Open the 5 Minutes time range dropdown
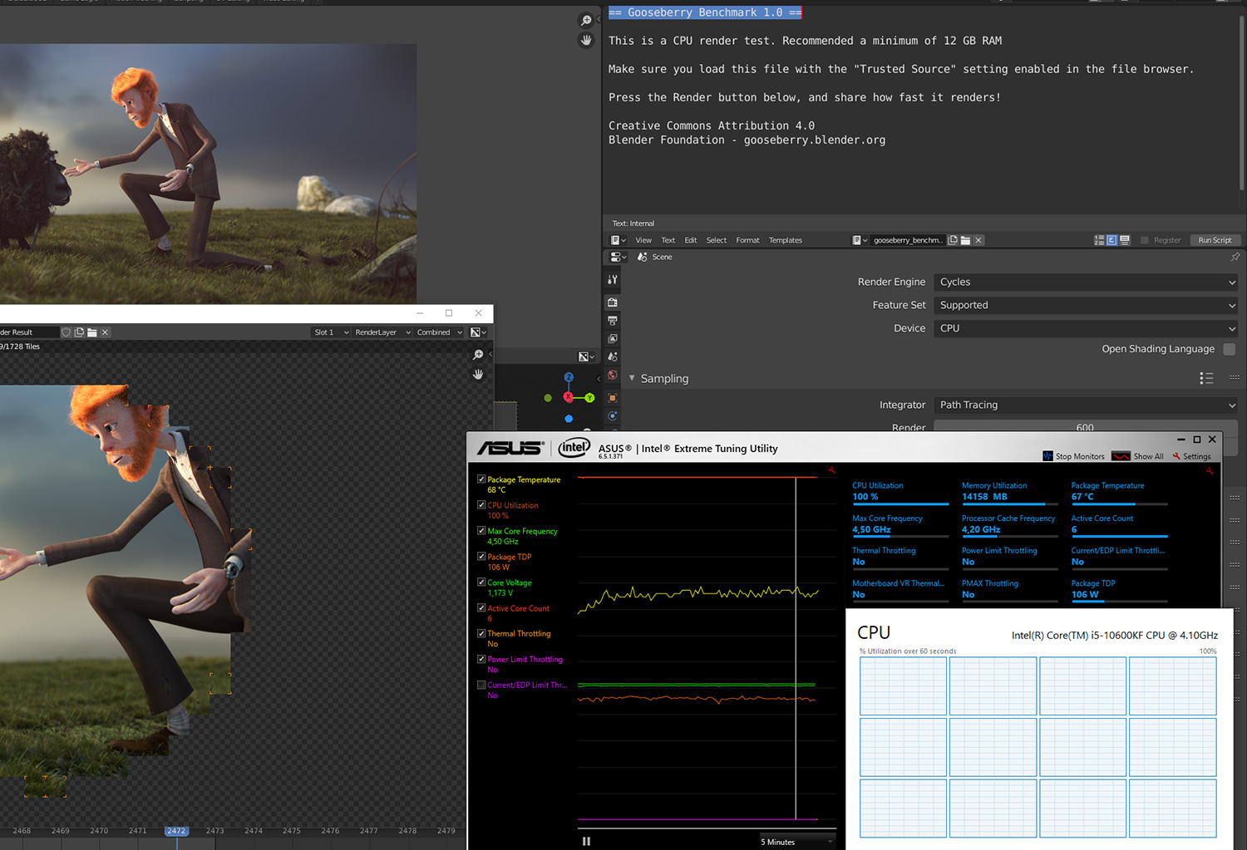The width and height of the screenshot is (1247, 850). 796,842
